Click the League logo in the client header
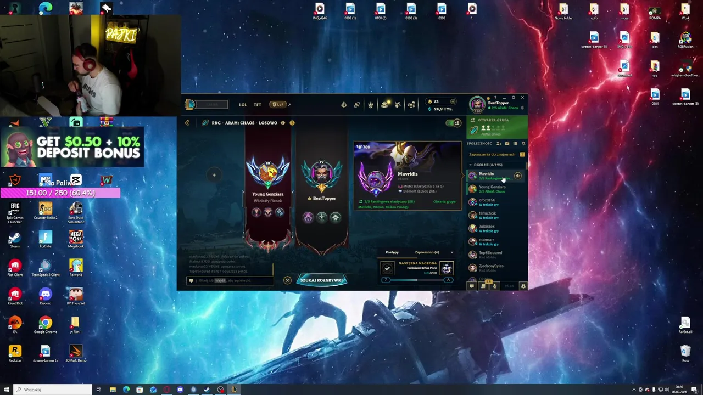Image resolution: width=703 pixels, height=395 pixels. point(190,104)
